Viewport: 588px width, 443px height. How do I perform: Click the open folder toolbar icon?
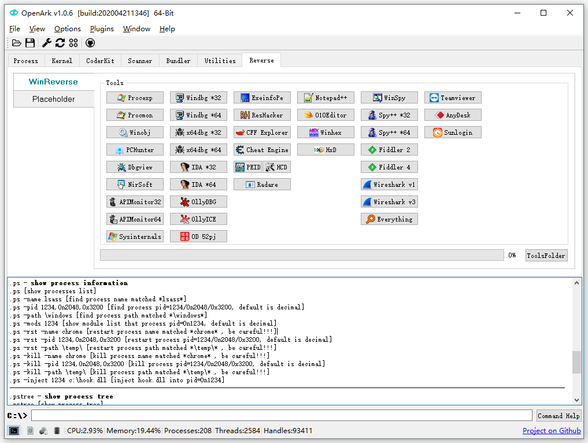tap(17, 43)
